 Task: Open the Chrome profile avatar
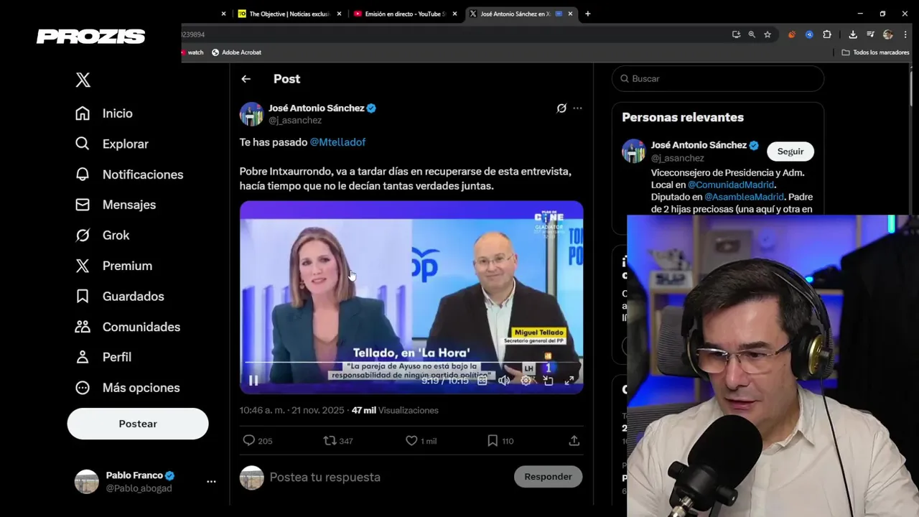[x=888, y=34]
